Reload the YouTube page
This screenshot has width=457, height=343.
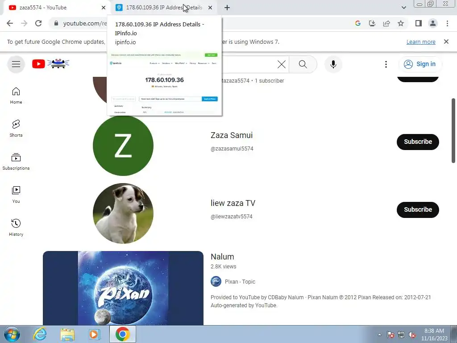coord(38,23)
